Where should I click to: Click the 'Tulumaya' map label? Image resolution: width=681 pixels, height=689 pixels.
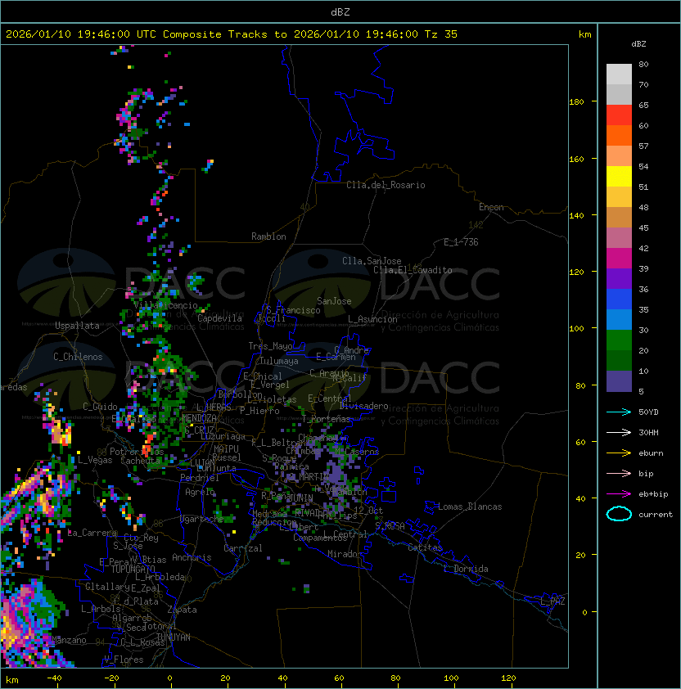(x=279, y=361)
